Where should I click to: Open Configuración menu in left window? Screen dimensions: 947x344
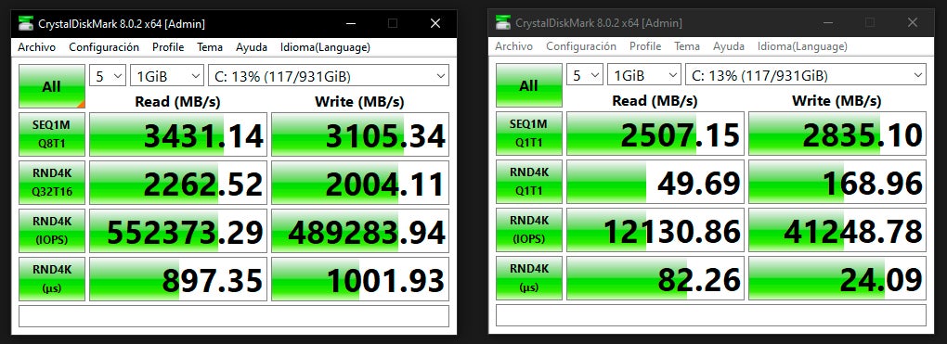point(104,47)
